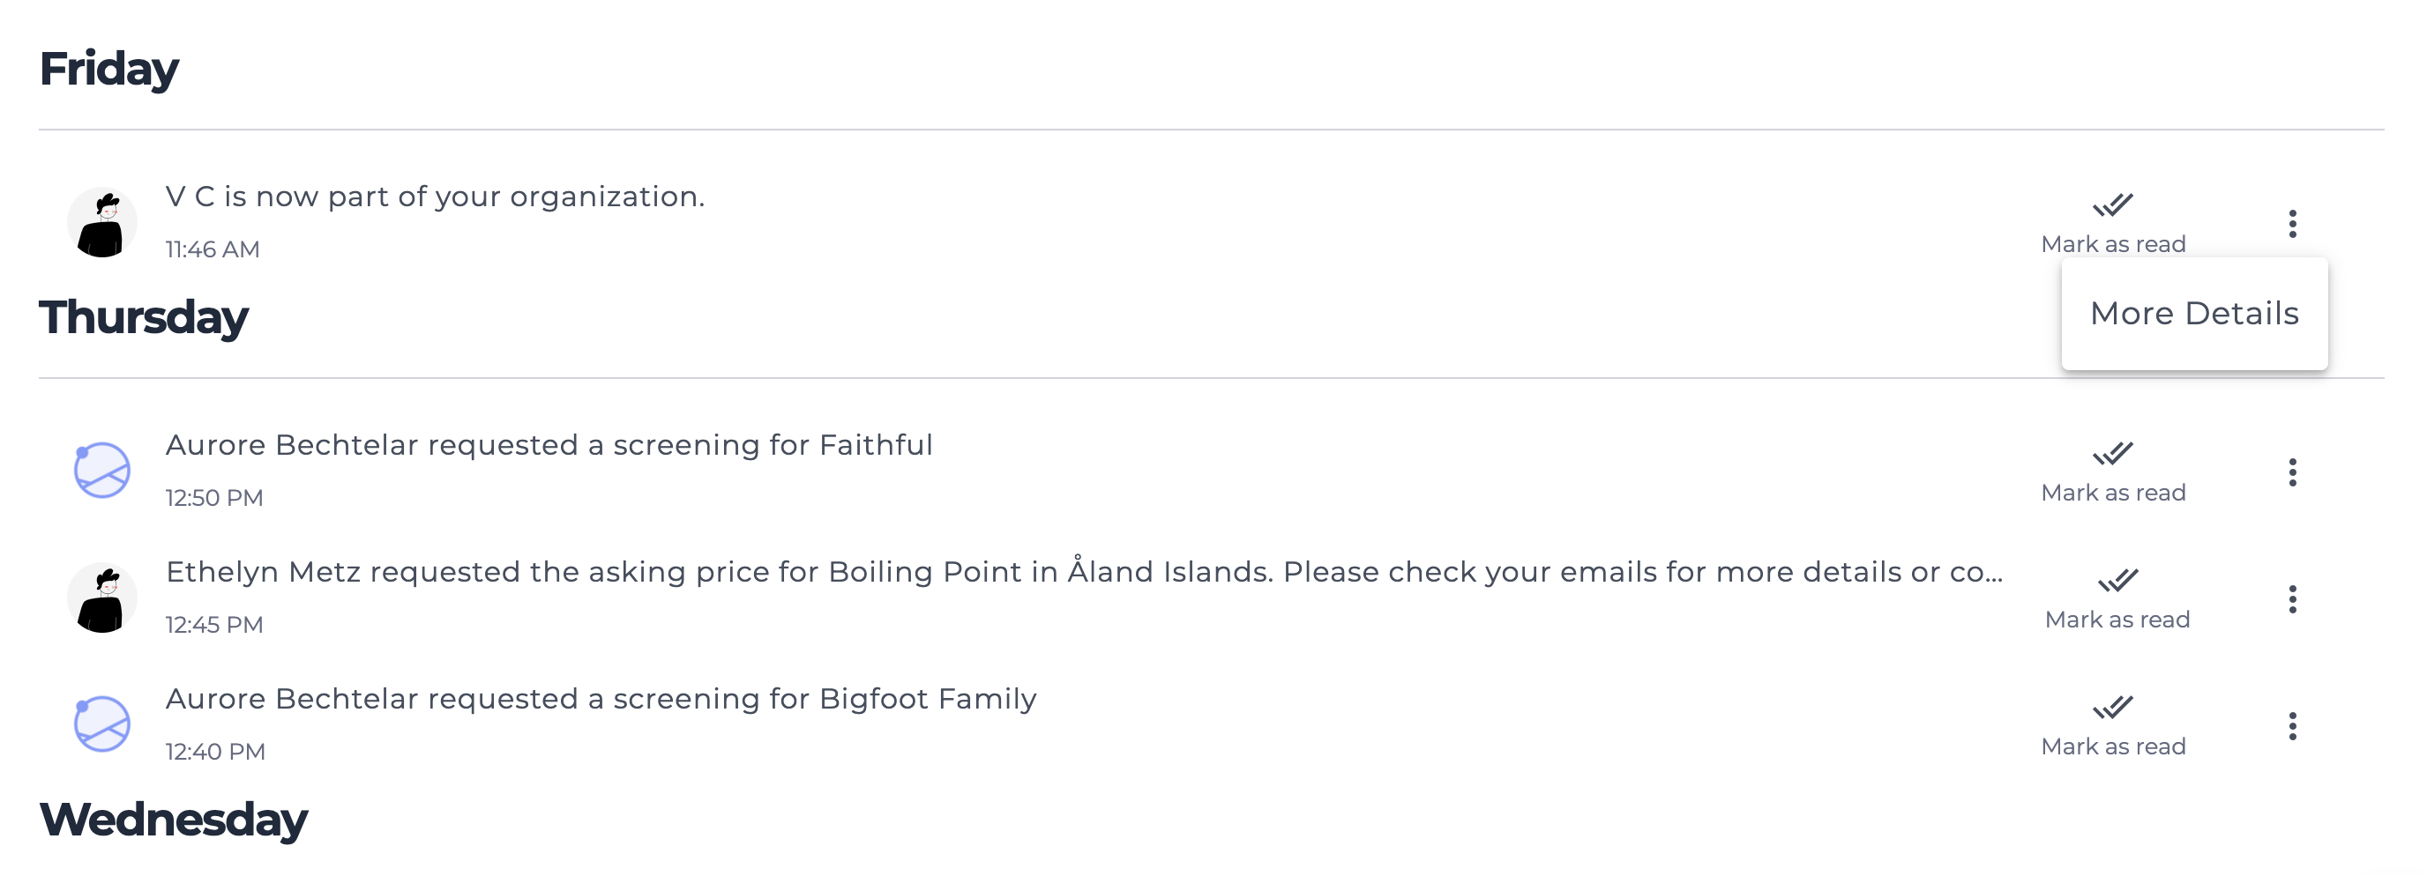Open Aurore Bechtelar's Bigfoot Family screening notification

tap(601, 699)
